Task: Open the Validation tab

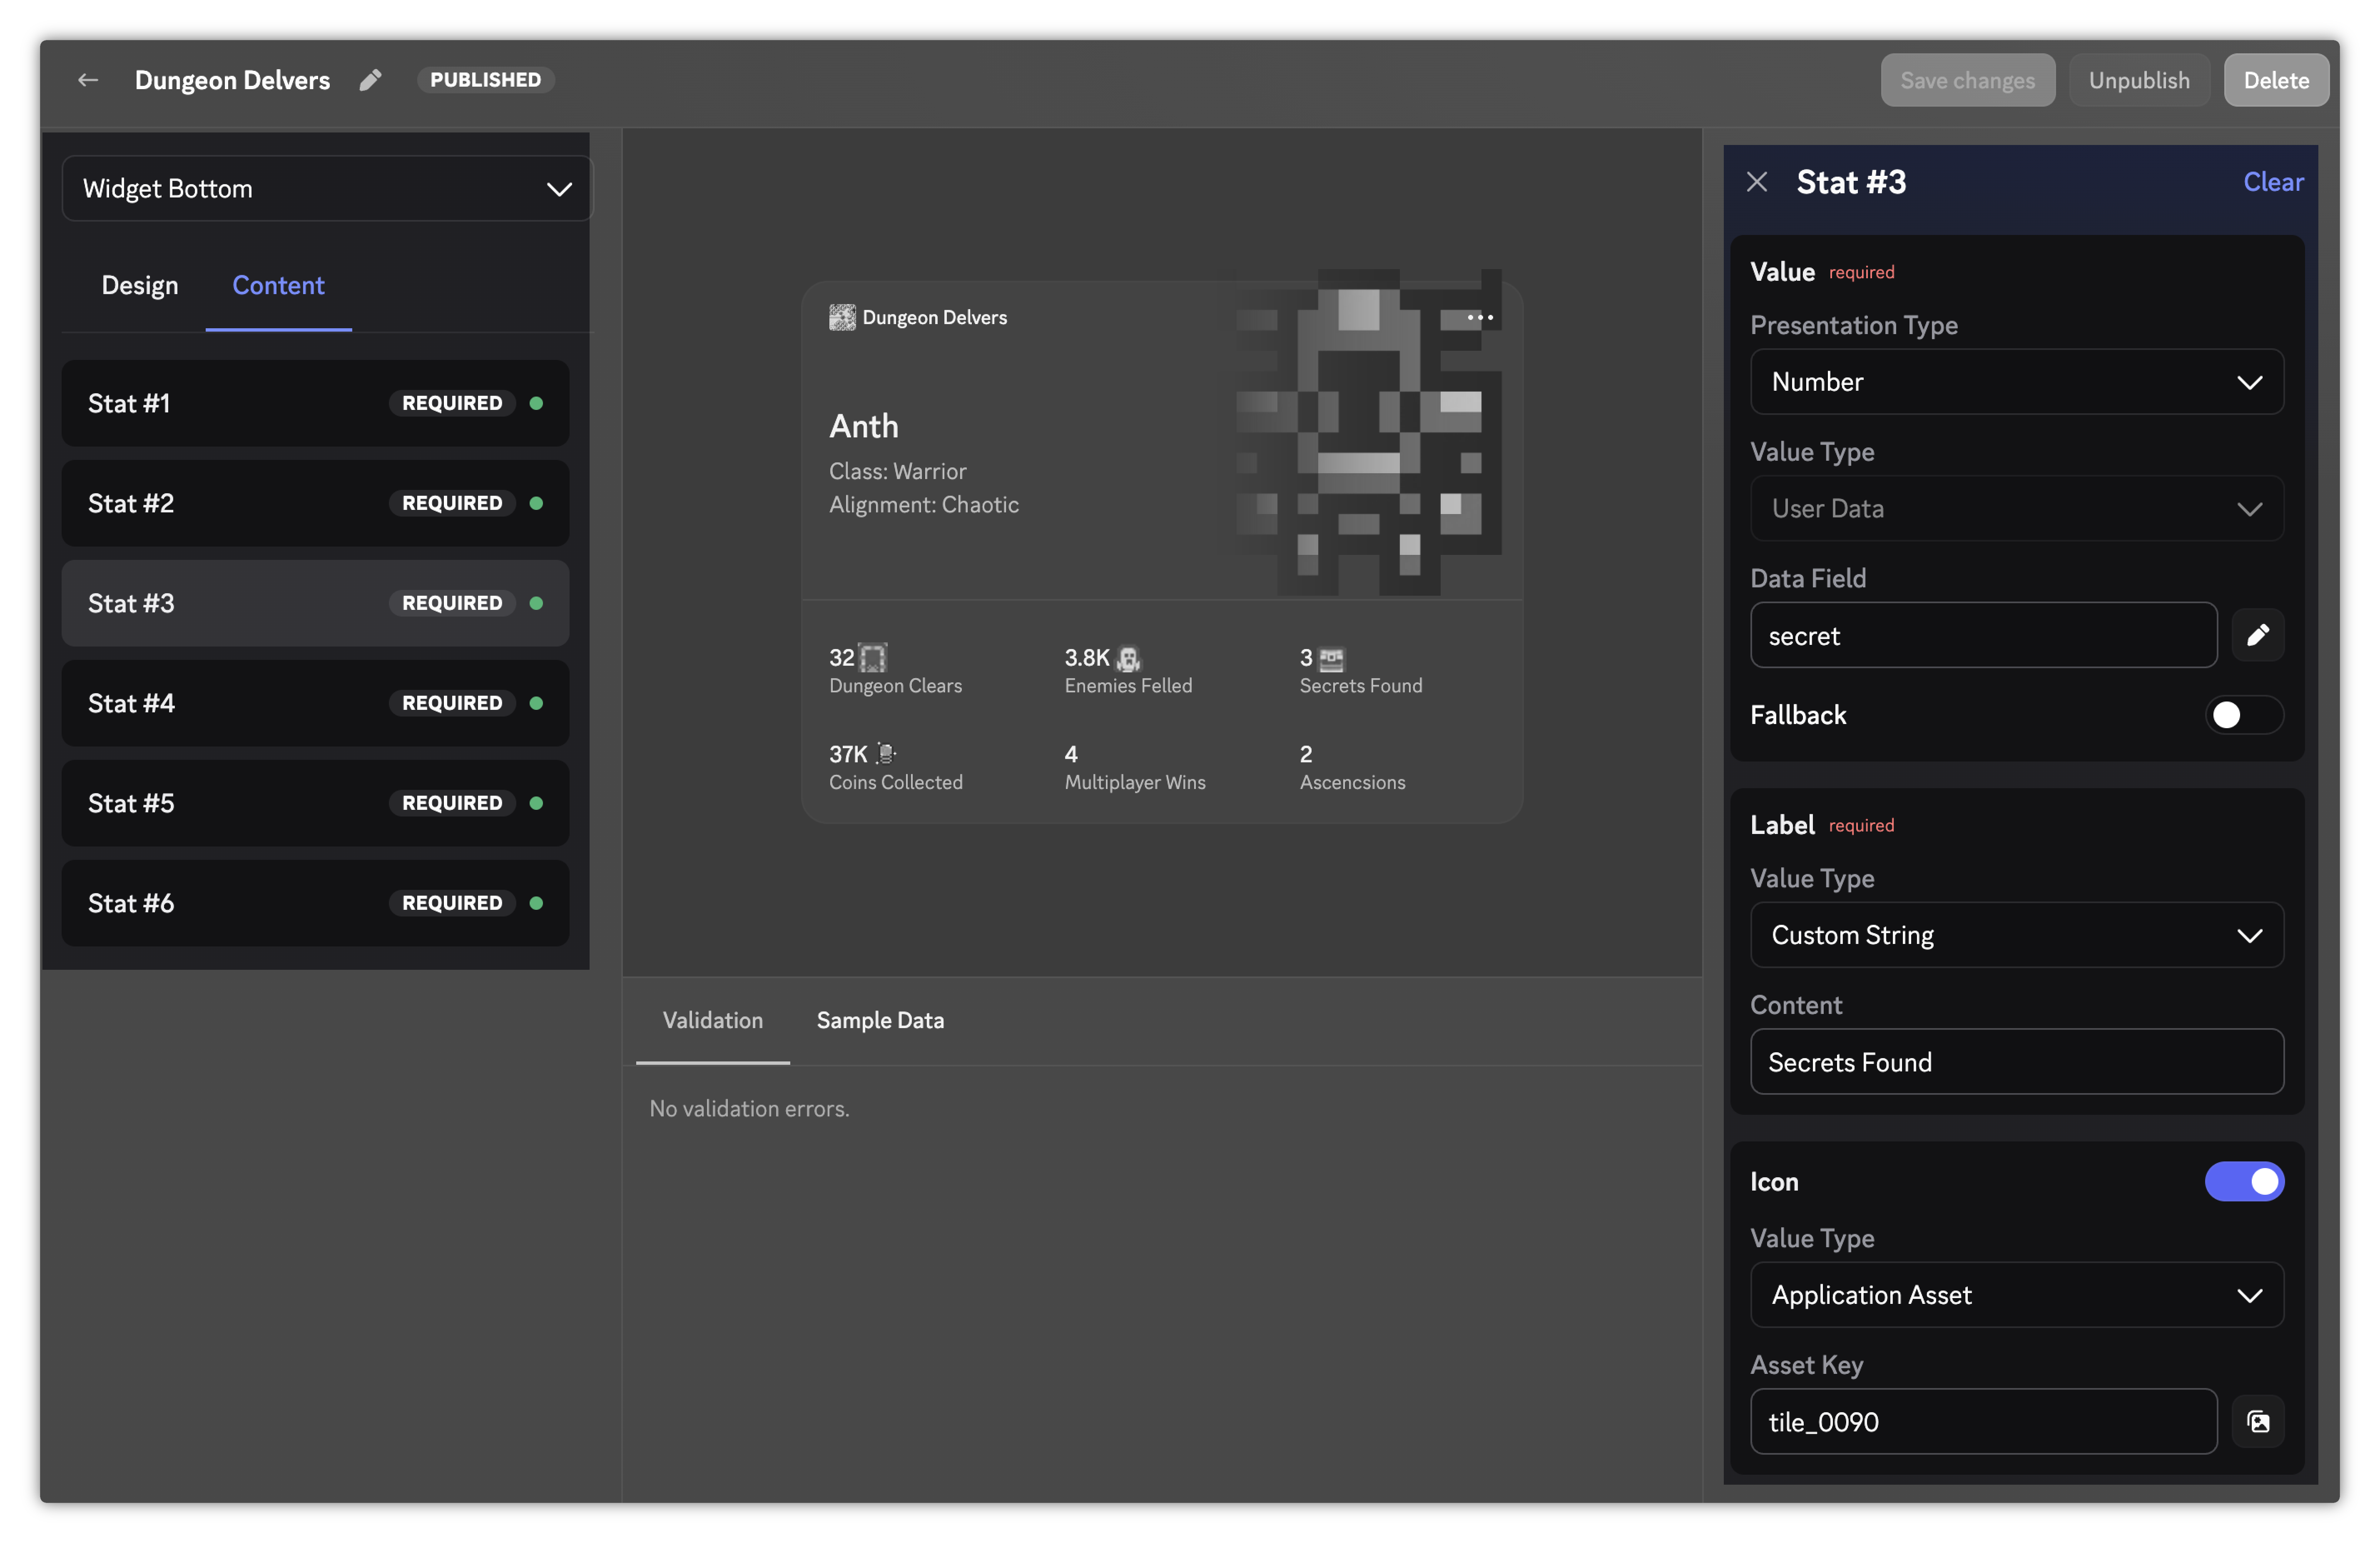Action: 713,1021
